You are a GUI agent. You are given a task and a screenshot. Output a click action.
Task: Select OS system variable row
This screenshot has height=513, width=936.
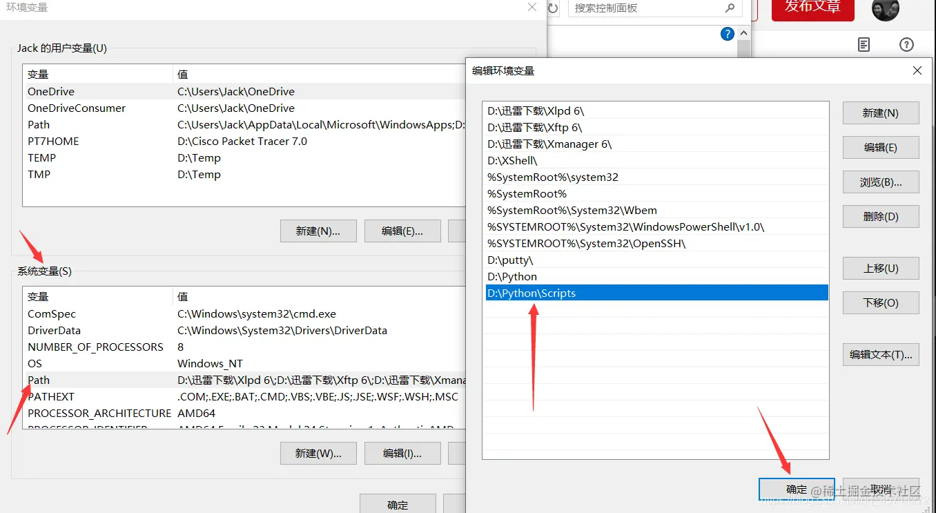244,363
